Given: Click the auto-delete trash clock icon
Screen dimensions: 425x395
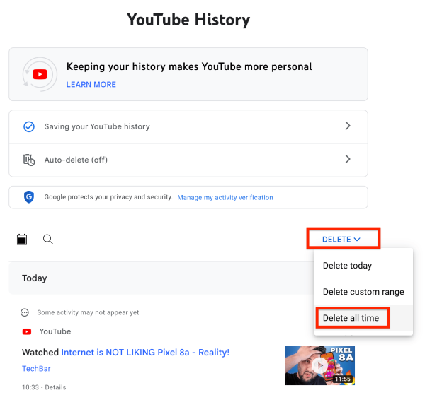Looking at the screenshot, I should pos(29,160).
